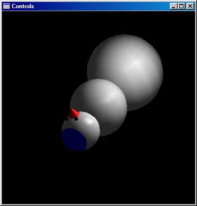Pick the dark blue disc on the head
Image resolution: width=197 pixels, height=206 pixels.
(x=74, y=139)
